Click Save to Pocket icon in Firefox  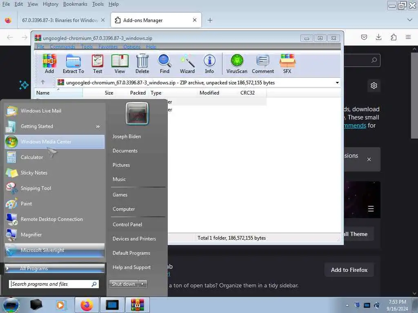(364, 37)
